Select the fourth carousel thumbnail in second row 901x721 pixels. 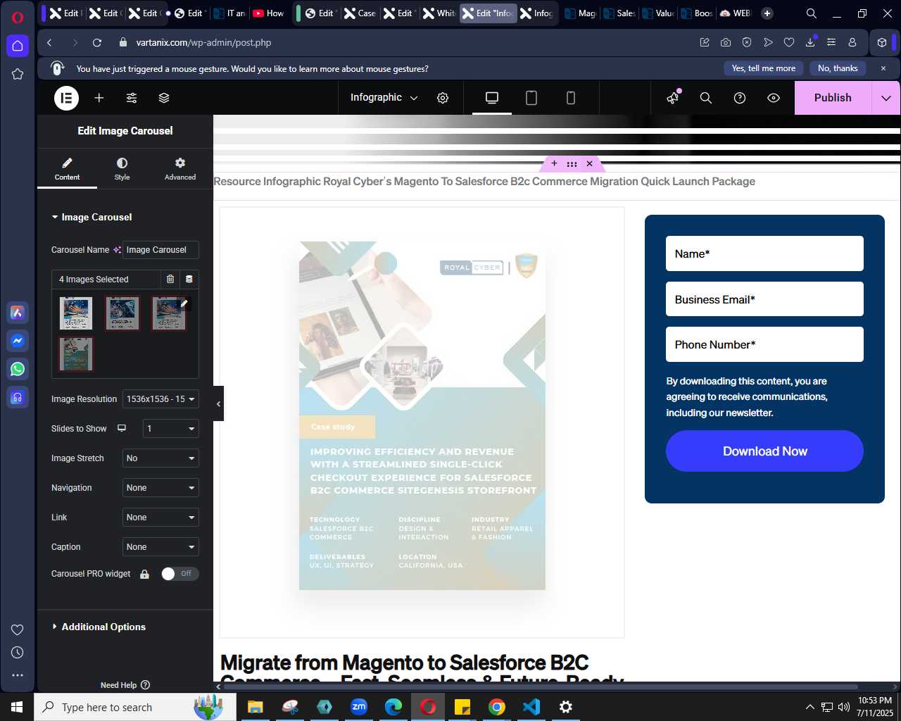(x=76, y=354)
